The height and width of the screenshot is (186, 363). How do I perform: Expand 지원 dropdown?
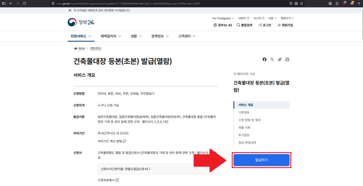[272, 18]
